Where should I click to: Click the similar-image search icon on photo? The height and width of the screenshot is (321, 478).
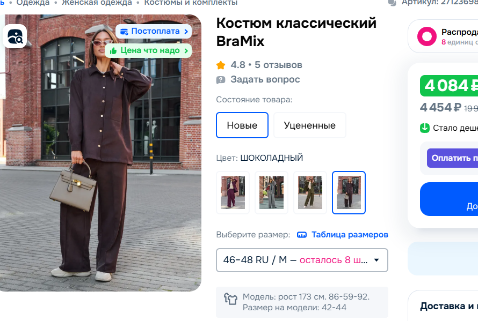tap(15, 36)
